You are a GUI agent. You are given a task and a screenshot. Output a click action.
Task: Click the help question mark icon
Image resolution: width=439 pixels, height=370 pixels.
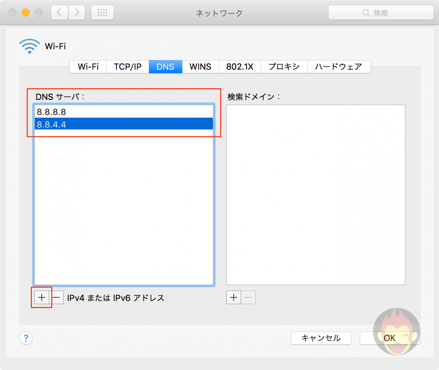26,338
